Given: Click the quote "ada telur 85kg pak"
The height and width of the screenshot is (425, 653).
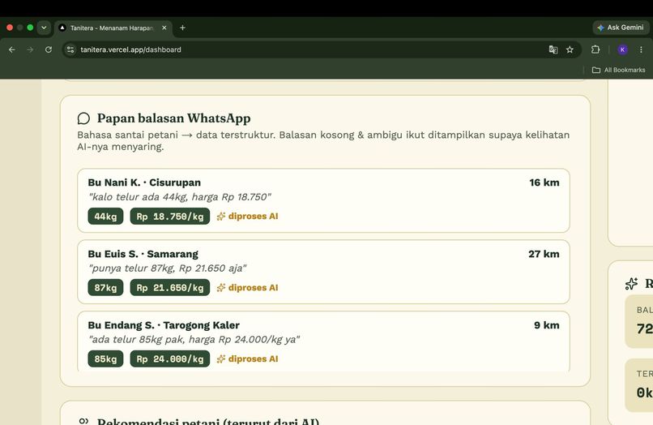Looking at the screenshot, I should tap(194, 340).
